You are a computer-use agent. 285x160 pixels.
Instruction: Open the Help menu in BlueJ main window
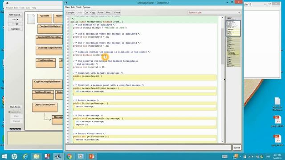tap(34, 8)
